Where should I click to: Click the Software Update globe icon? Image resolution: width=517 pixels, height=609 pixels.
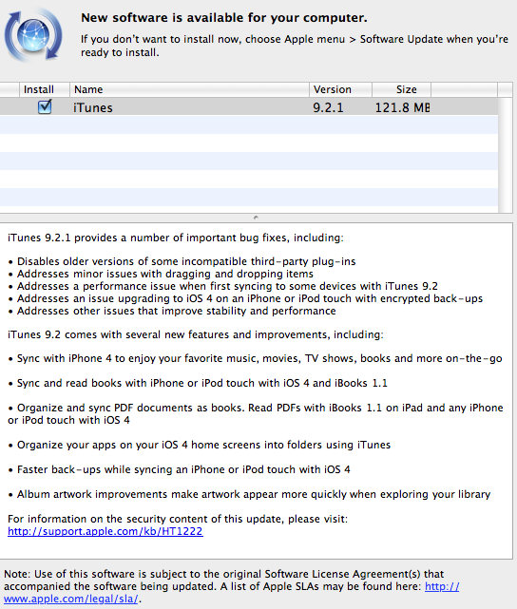[33, 35]
